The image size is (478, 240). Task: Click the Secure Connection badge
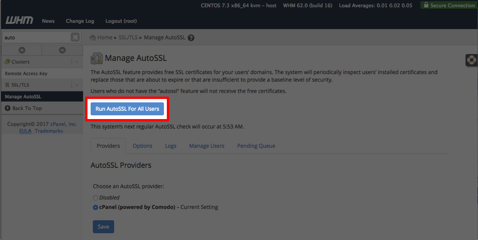tap(449, 5)
